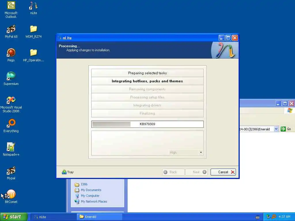295x221 pixels.
Task: Click the 'Finalizing' step
Action: point(147,113)
